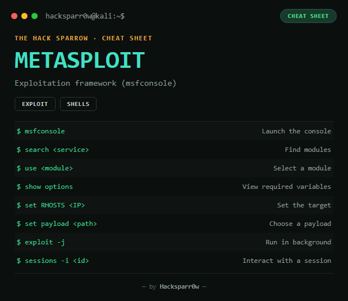
Task: Select the SHELLS tag
Action: pyautogui.click(x=78, y=104)
